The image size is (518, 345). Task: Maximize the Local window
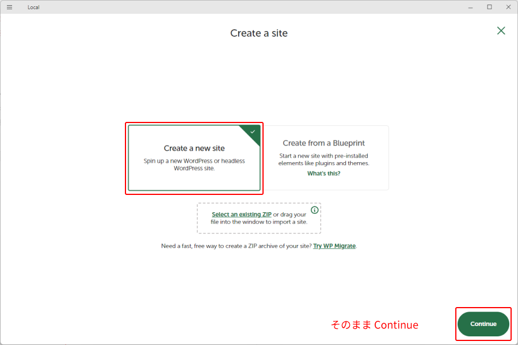tap(489, 7)
